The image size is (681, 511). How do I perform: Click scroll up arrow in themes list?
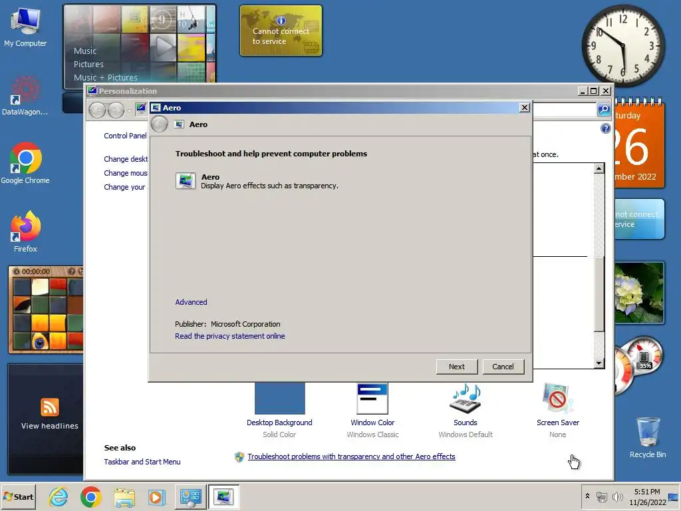[599, 168]
